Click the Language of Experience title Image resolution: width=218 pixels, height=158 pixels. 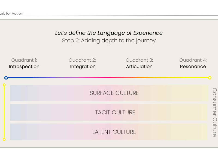(x=109, y=33)
